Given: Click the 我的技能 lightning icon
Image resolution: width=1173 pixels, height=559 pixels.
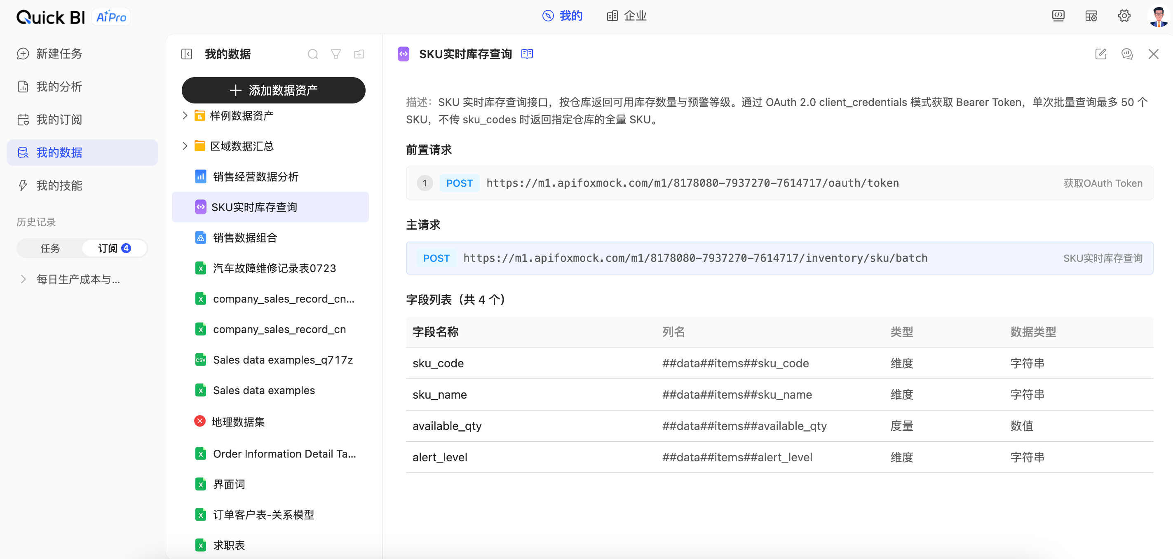Looking at the screenshot, I should (23, 186).
